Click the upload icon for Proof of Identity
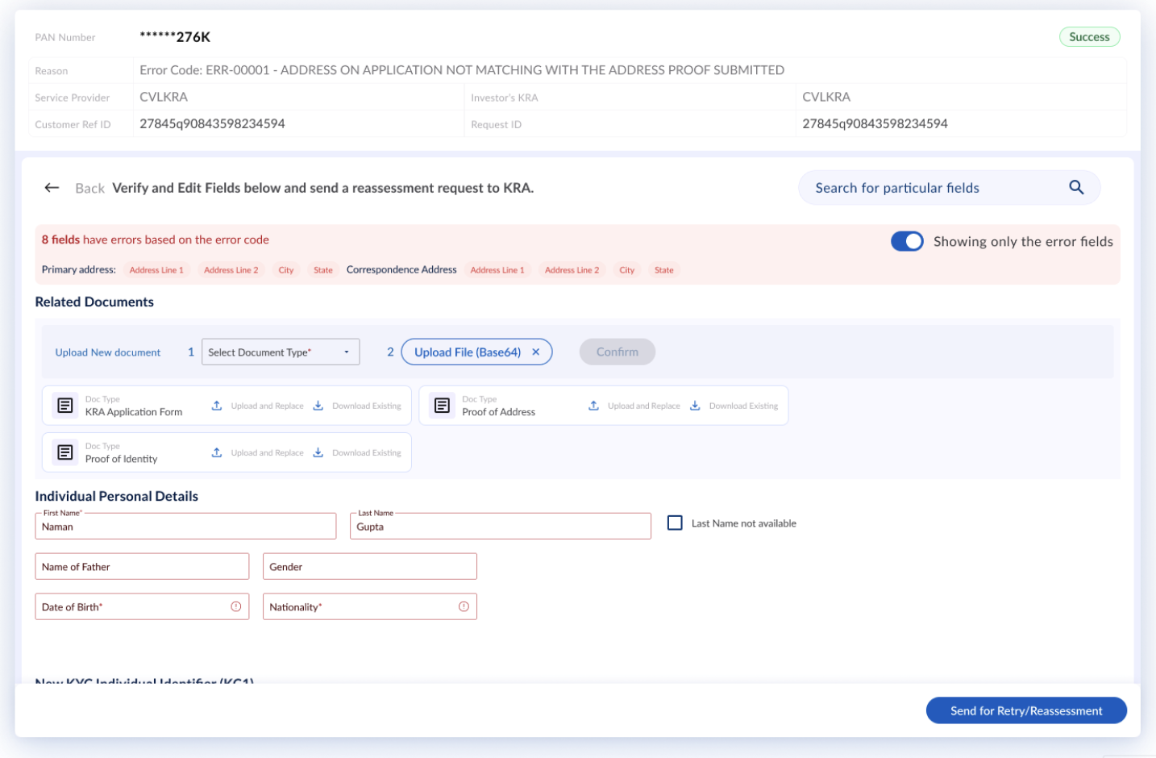This screenshot has height=758, width=1156. point(217,452)
